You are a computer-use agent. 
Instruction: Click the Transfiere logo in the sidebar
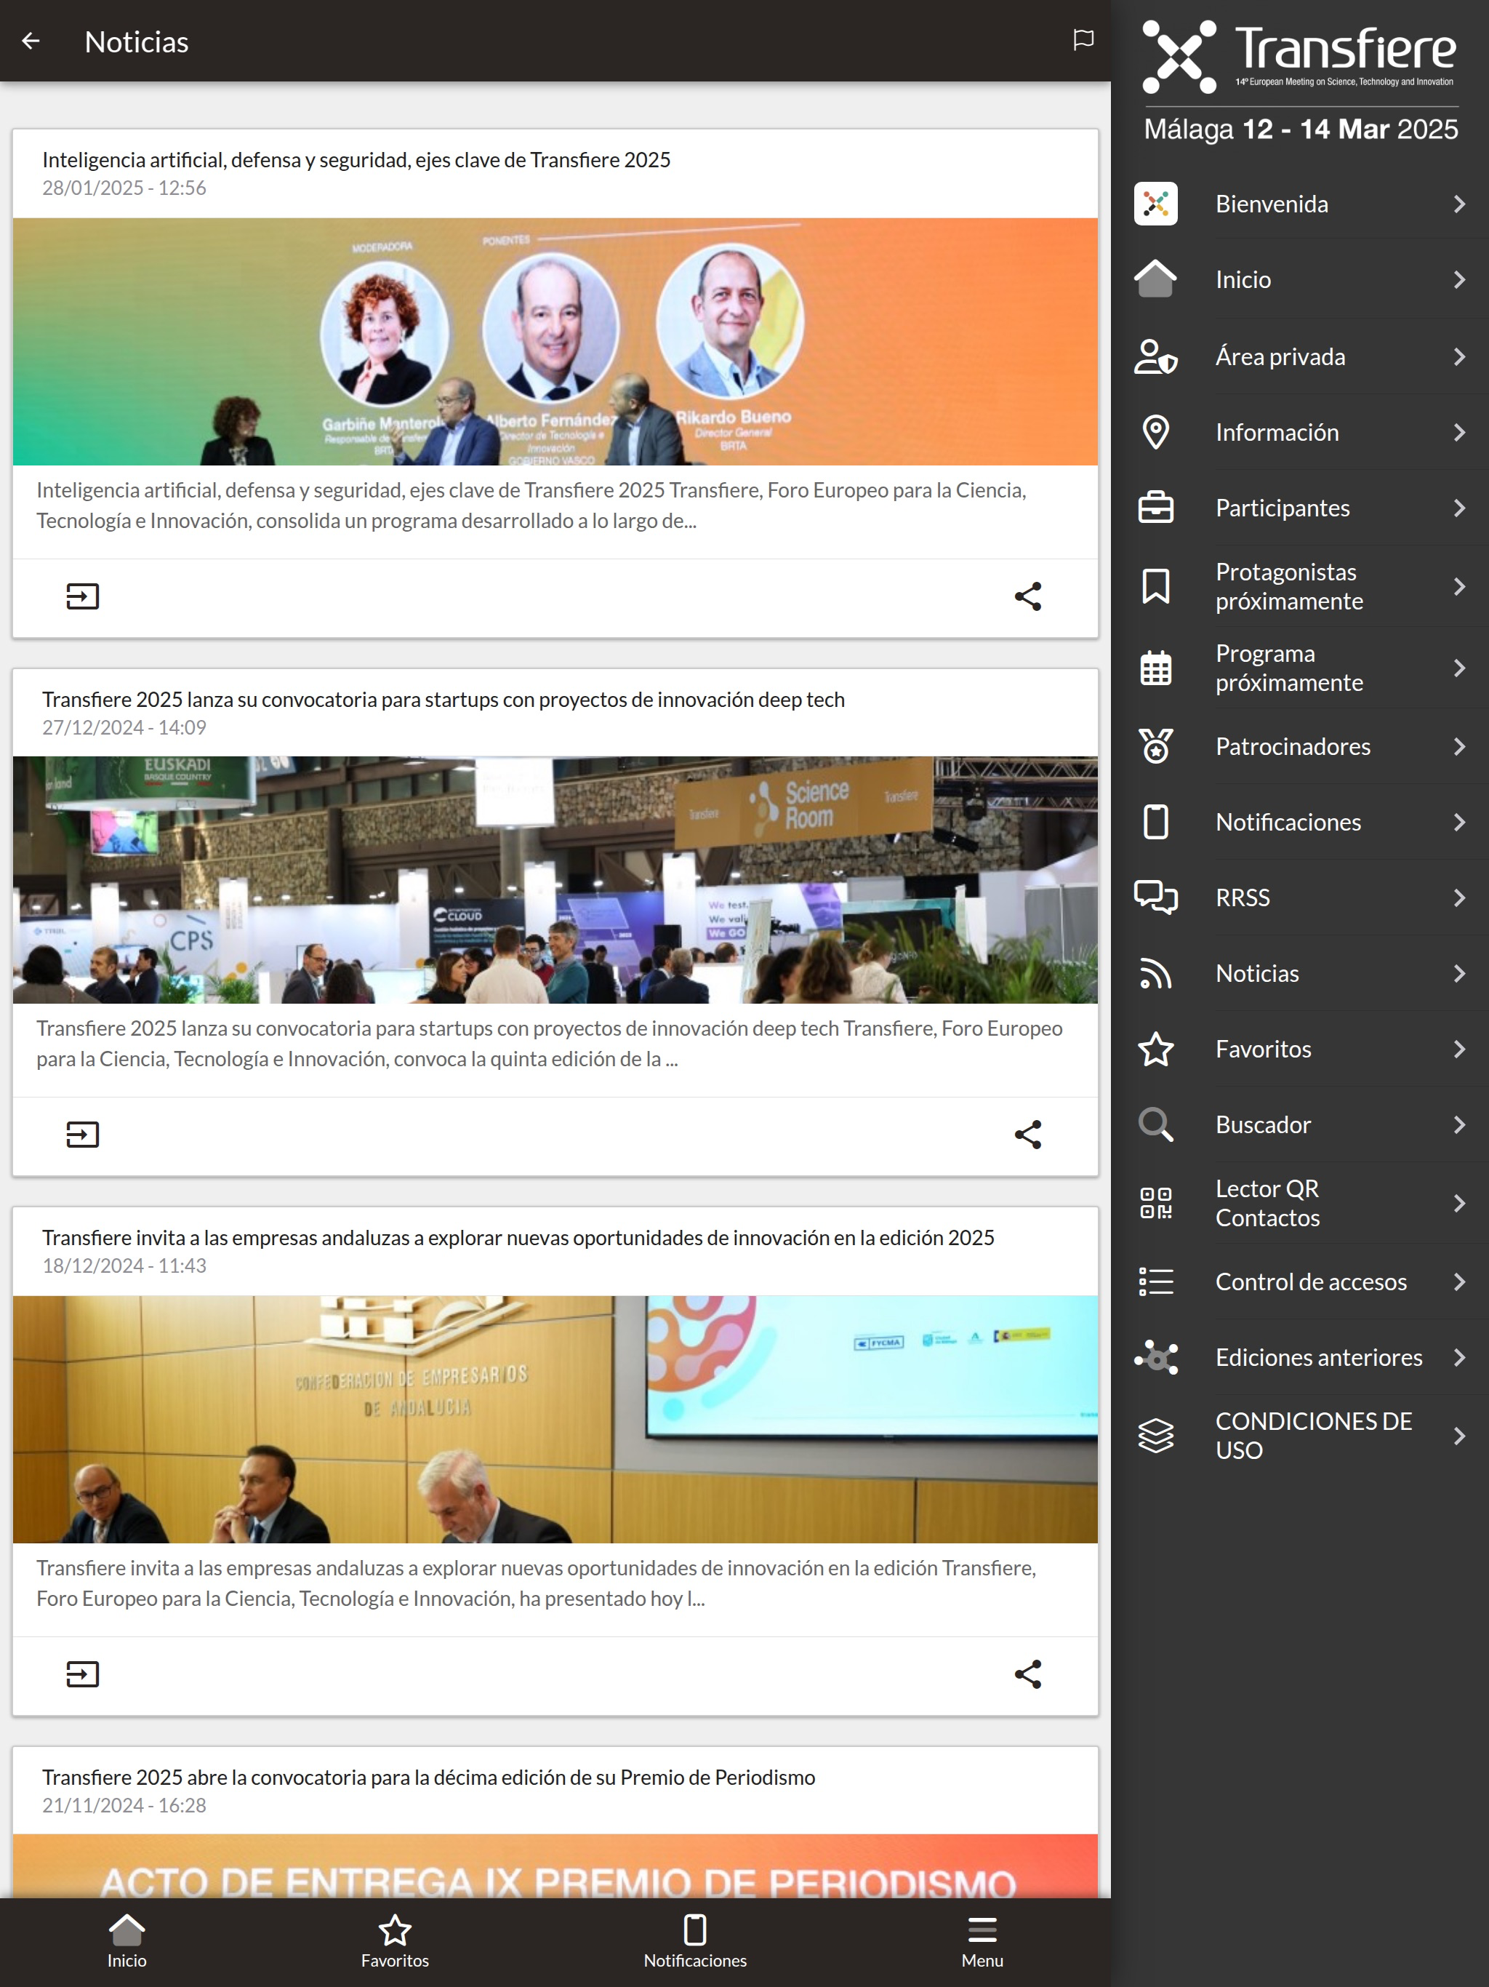1299,56
